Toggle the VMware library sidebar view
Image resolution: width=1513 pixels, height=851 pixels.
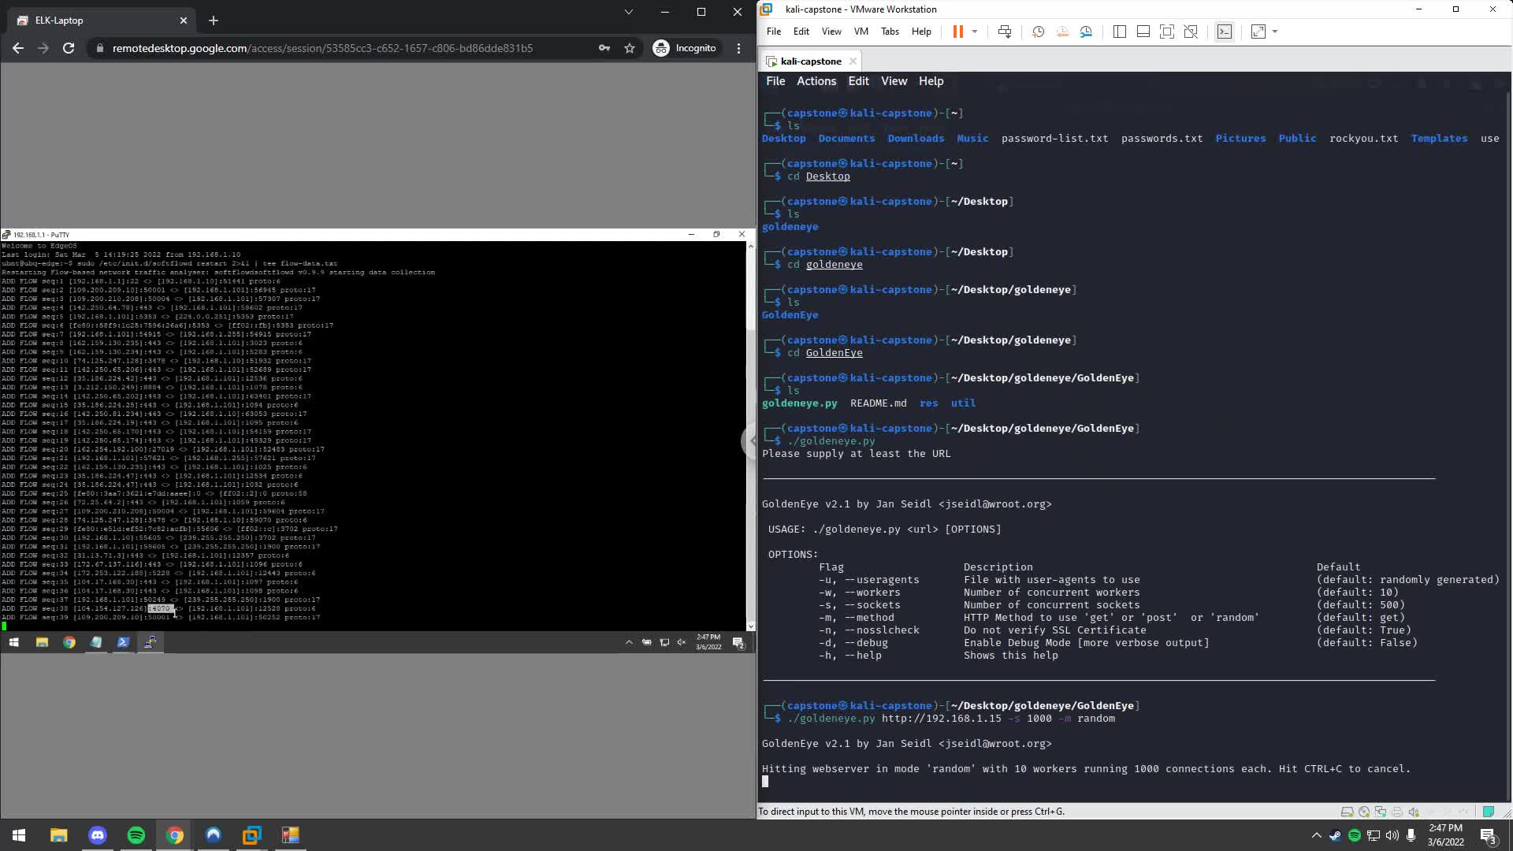(1119, 32)
